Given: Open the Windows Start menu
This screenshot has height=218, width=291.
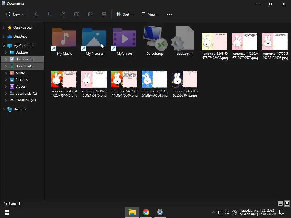Looking at the screenshot, I should pyautogui.click(x=7, y=212).
